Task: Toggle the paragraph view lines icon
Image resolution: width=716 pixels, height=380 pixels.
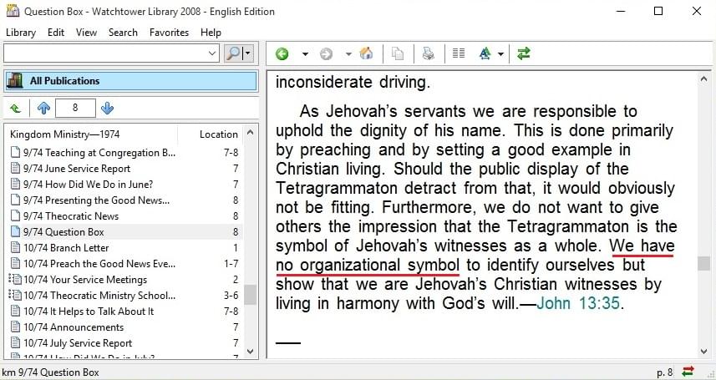Action: click(x=459, y=54)
